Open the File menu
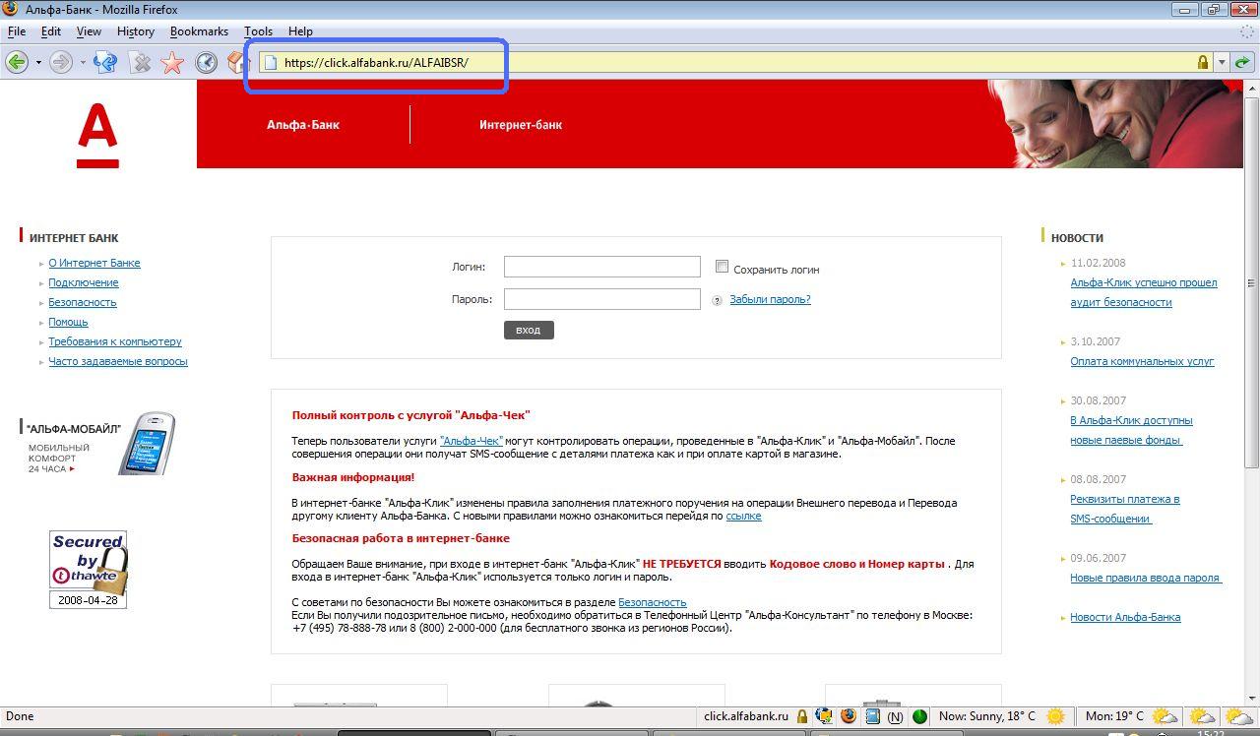Screen dimensions: 1260x736 (x=16, y=31)
